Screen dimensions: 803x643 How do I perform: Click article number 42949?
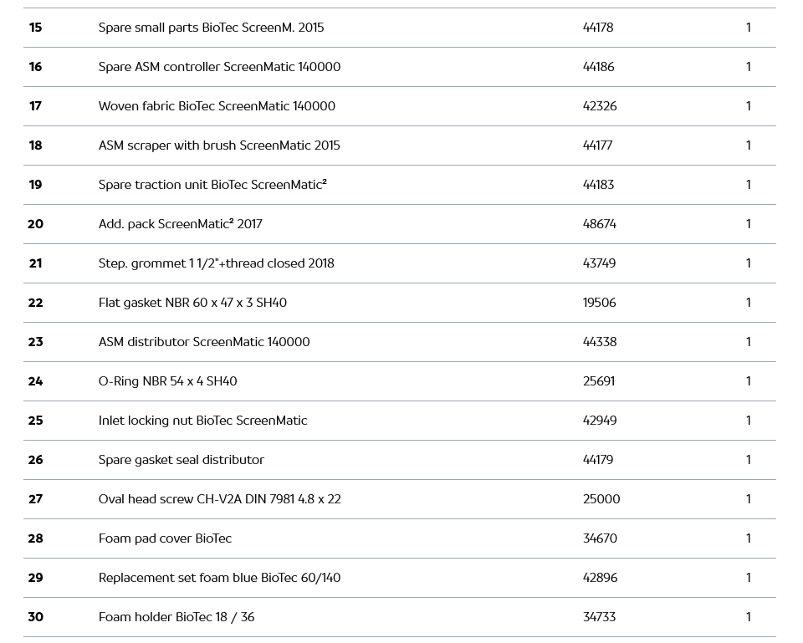600,421
